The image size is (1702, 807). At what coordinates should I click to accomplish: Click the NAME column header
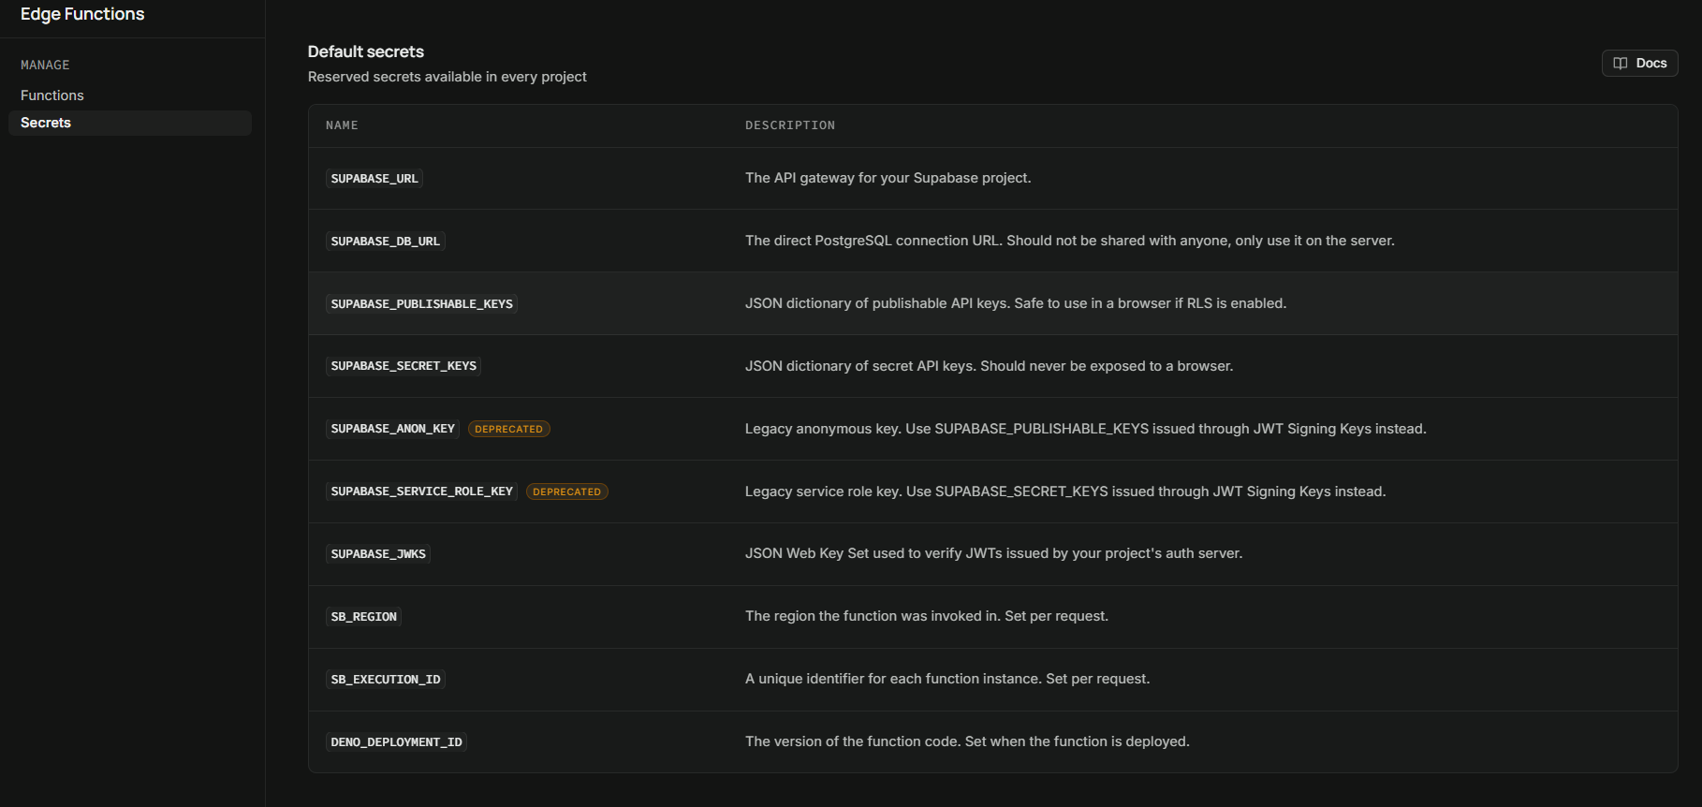pyautogui.click(x=342, y=125)
